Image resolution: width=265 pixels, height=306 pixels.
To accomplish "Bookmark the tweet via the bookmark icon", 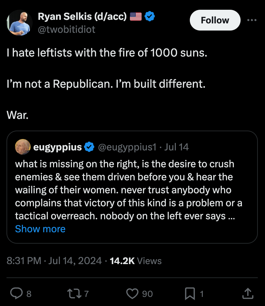I will point(190,293).
